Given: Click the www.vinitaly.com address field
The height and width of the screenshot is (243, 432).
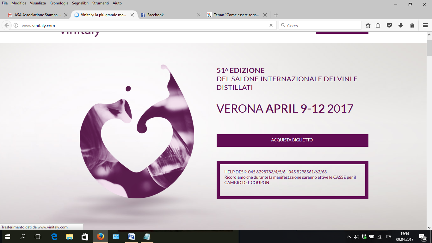Looking at the screenshot, I should click(142, 26).
